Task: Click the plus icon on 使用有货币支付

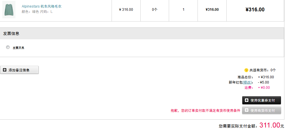Action: 247,110
